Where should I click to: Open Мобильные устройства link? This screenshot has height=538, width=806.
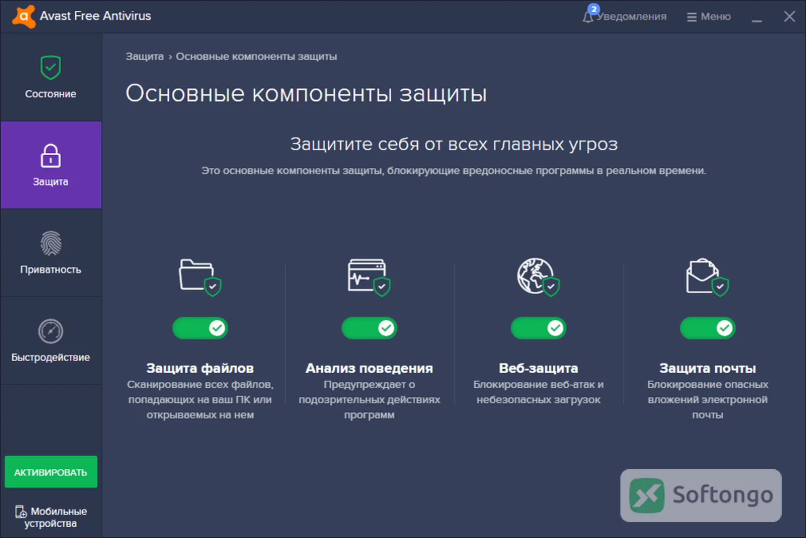[51, 517]
